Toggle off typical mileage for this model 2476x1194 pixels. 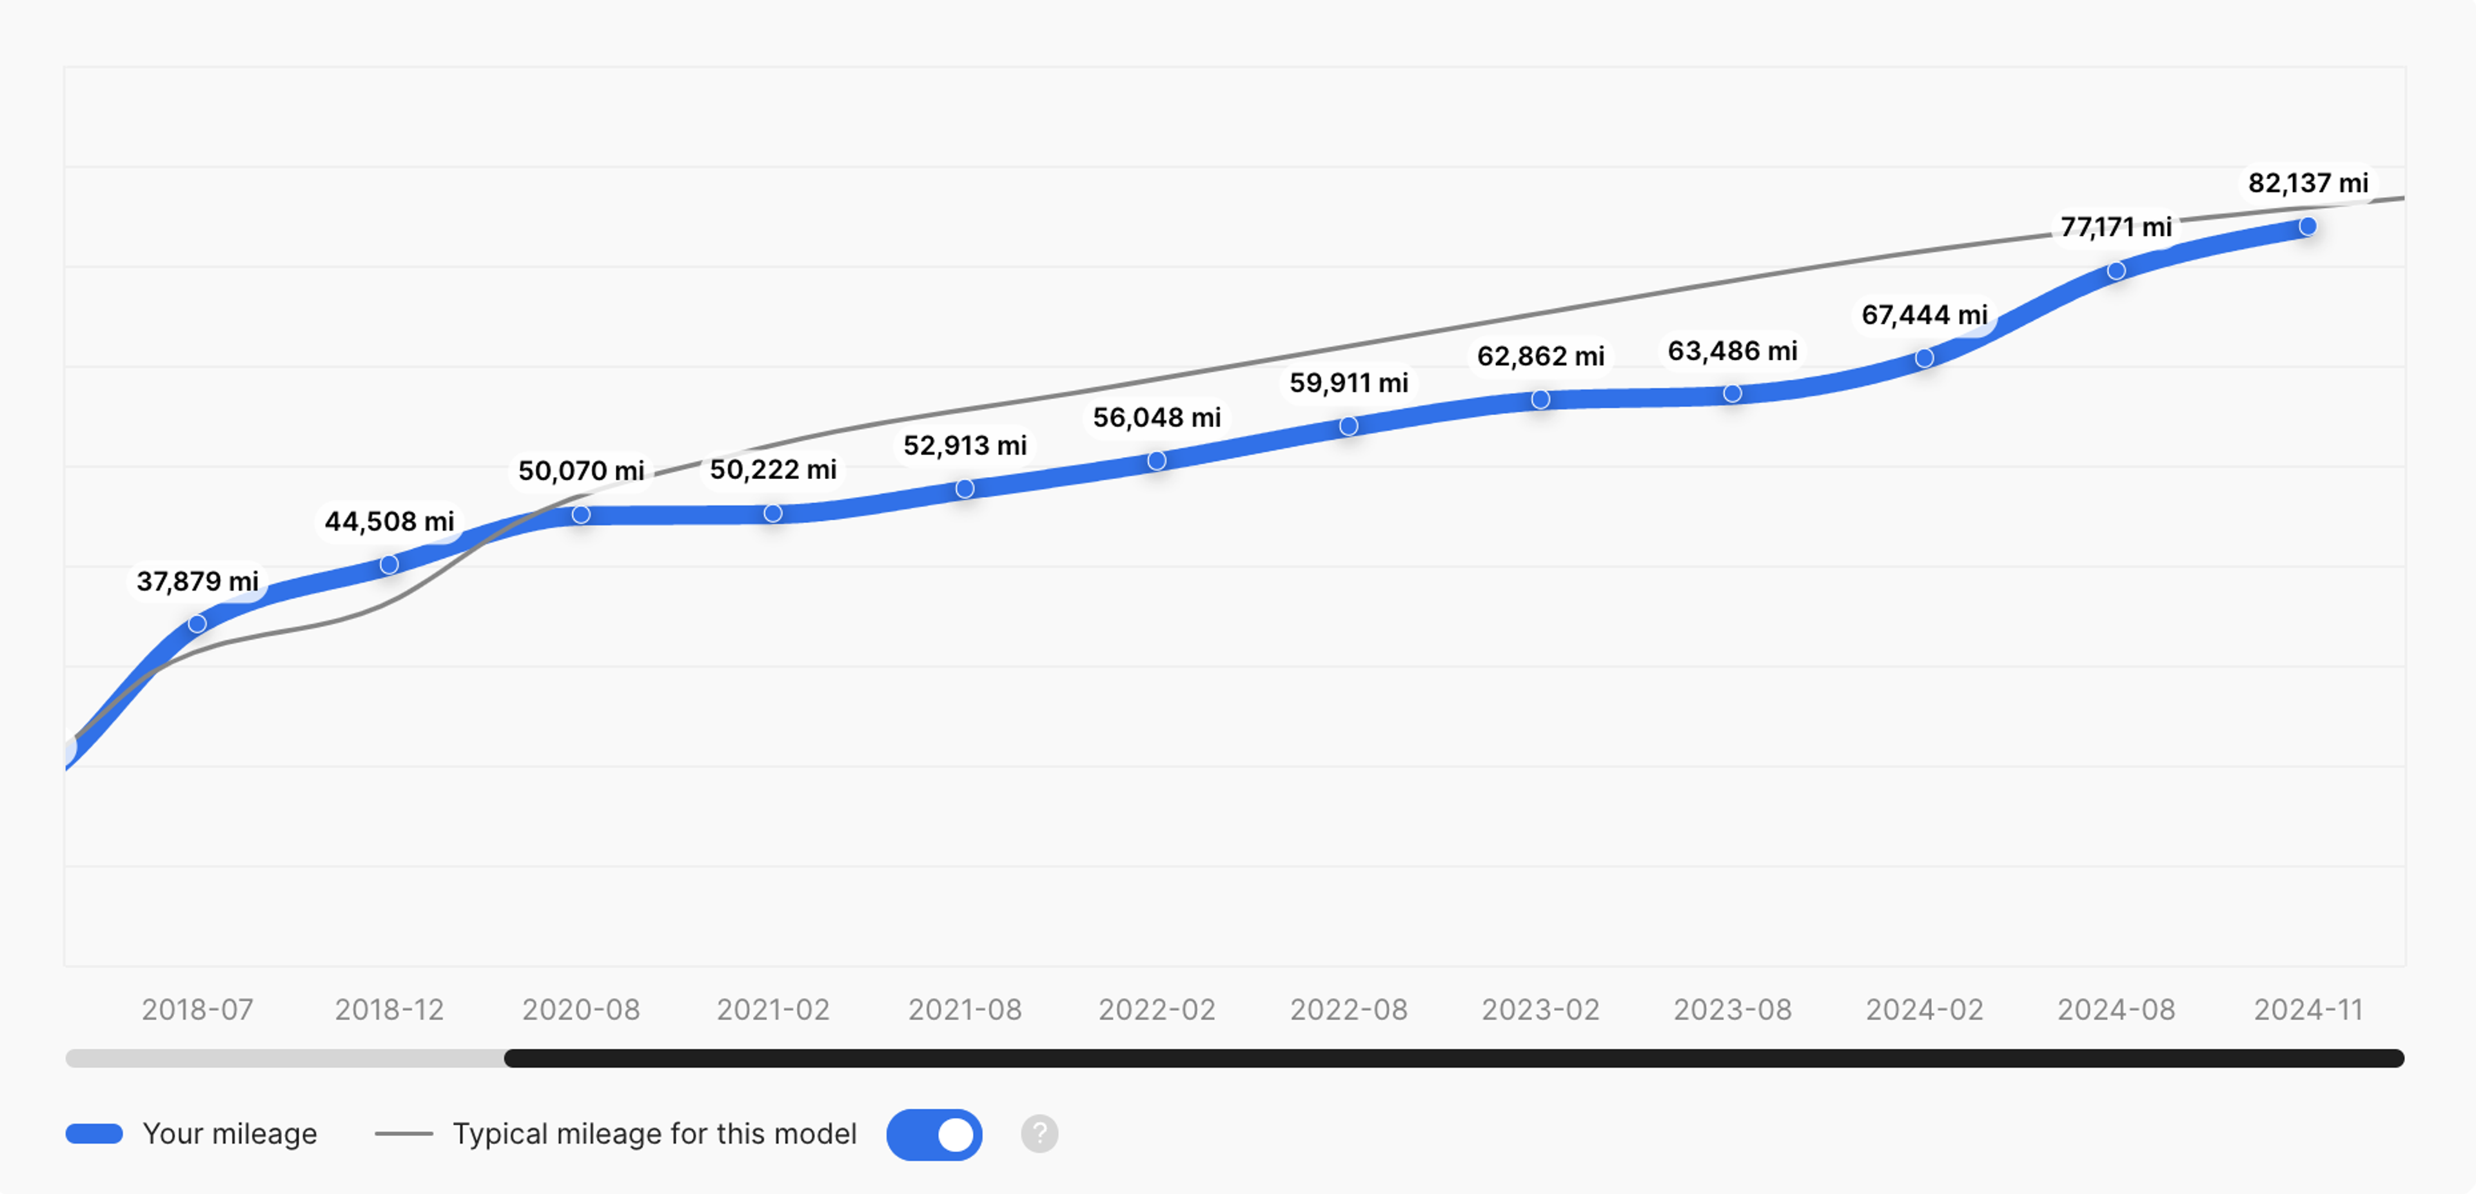[934, 1135]
